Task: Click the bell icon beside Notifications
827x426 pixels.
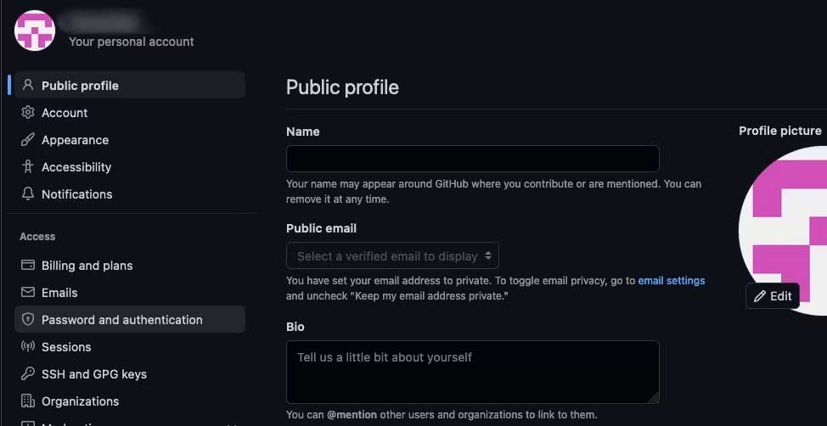Action: click(28, 193)
